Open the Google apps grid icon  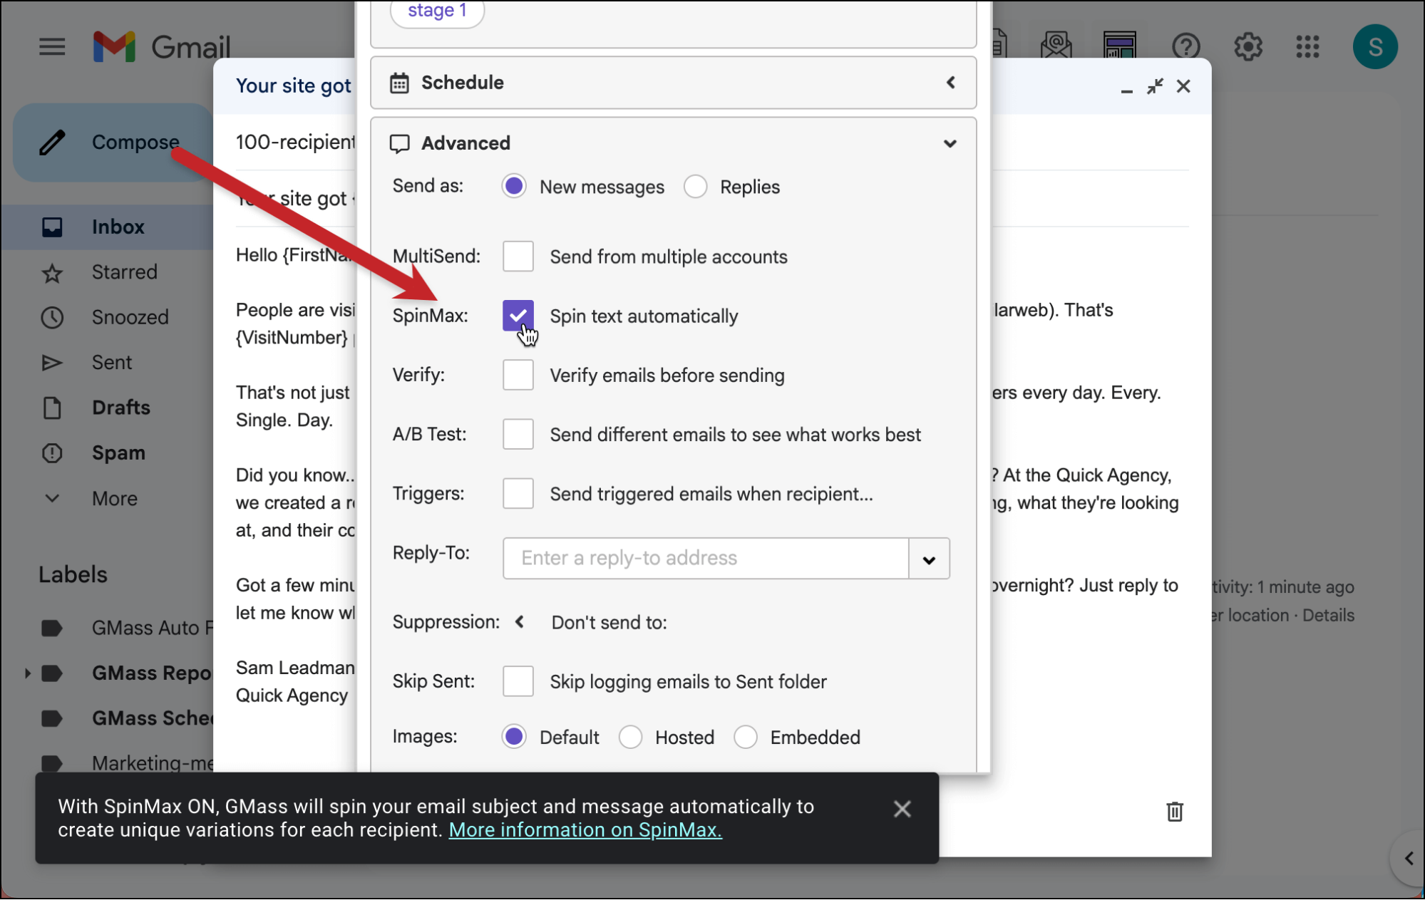tap(1308, 47)
